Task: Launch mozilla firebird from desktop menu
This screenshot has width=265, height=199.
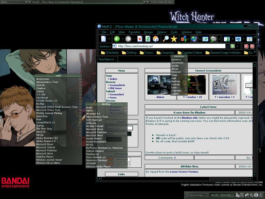Action: (94, 139)
